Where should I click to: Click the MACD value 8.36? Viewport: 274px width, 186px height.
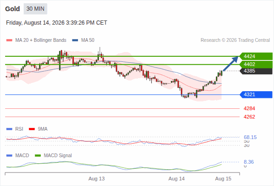pos(248,162)
